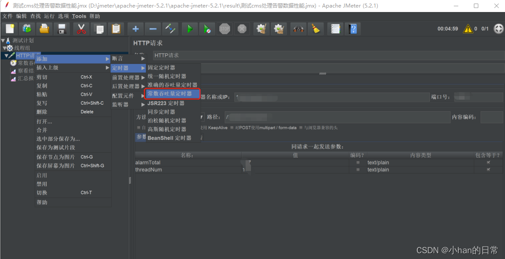Screen dimensions: 505x259
Task: Click the alarmTotal parameter name cell
Action: click(x=188, y=163)
